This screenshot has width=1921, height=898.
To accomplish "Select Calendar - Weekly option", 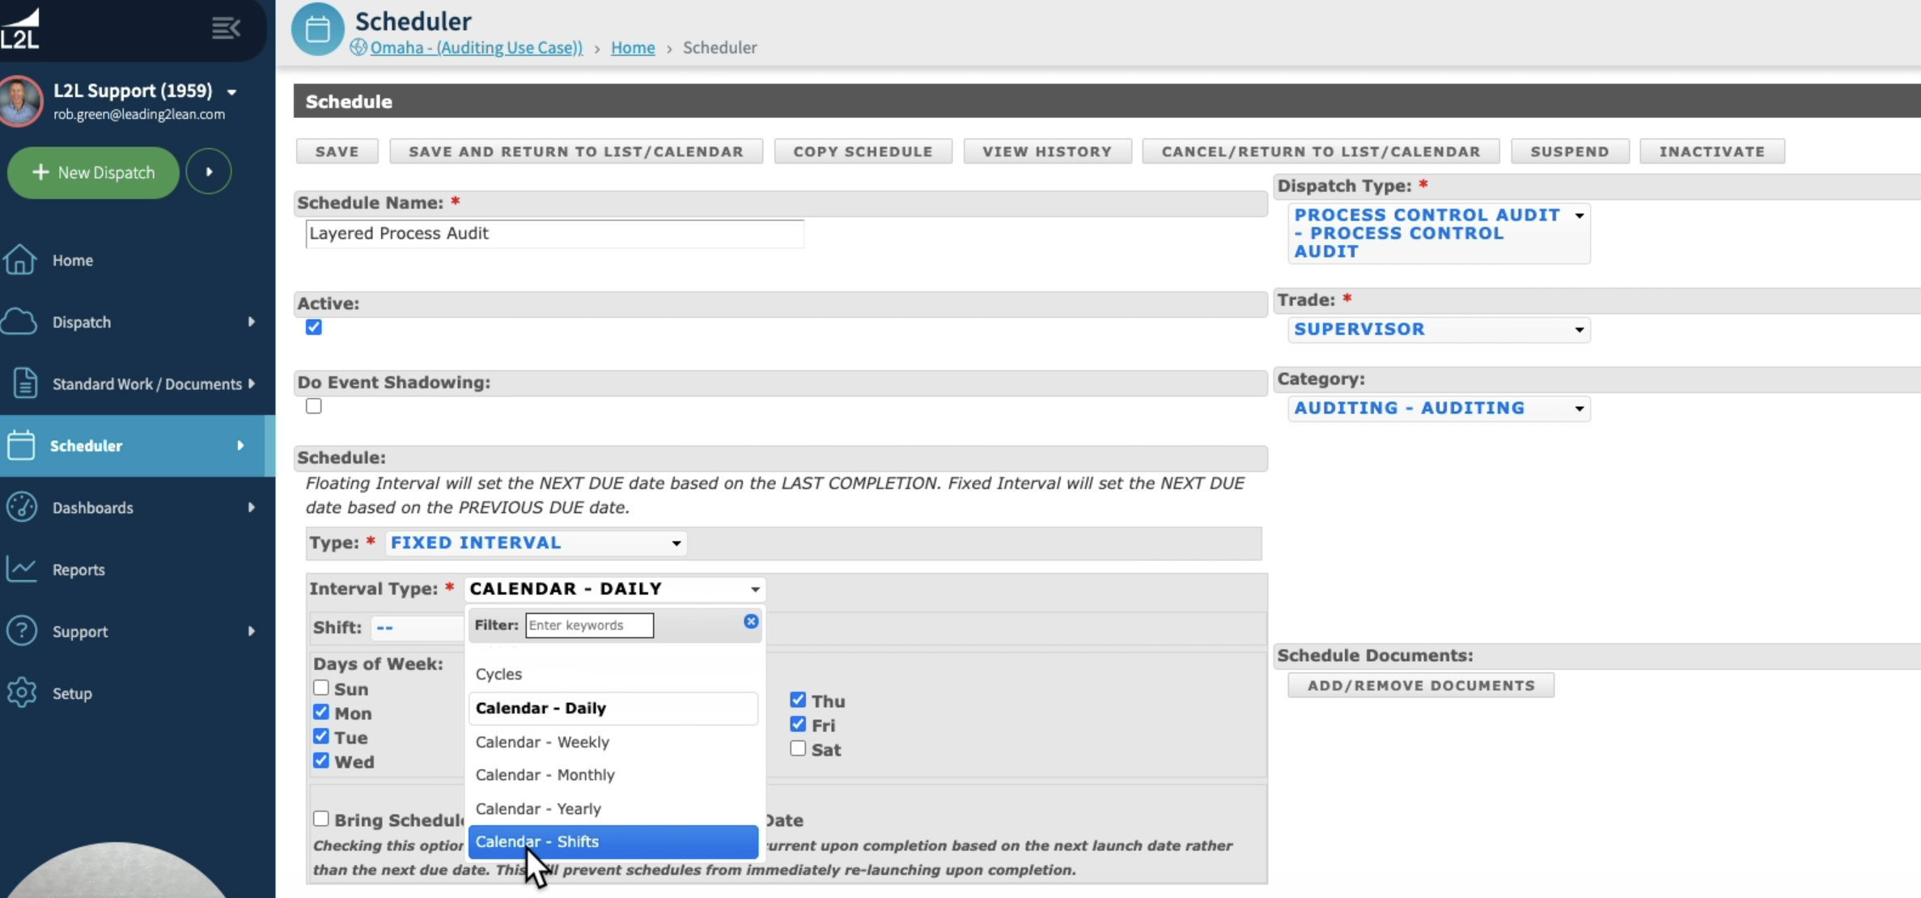I will pyautogui.click(x=613, y=742).
